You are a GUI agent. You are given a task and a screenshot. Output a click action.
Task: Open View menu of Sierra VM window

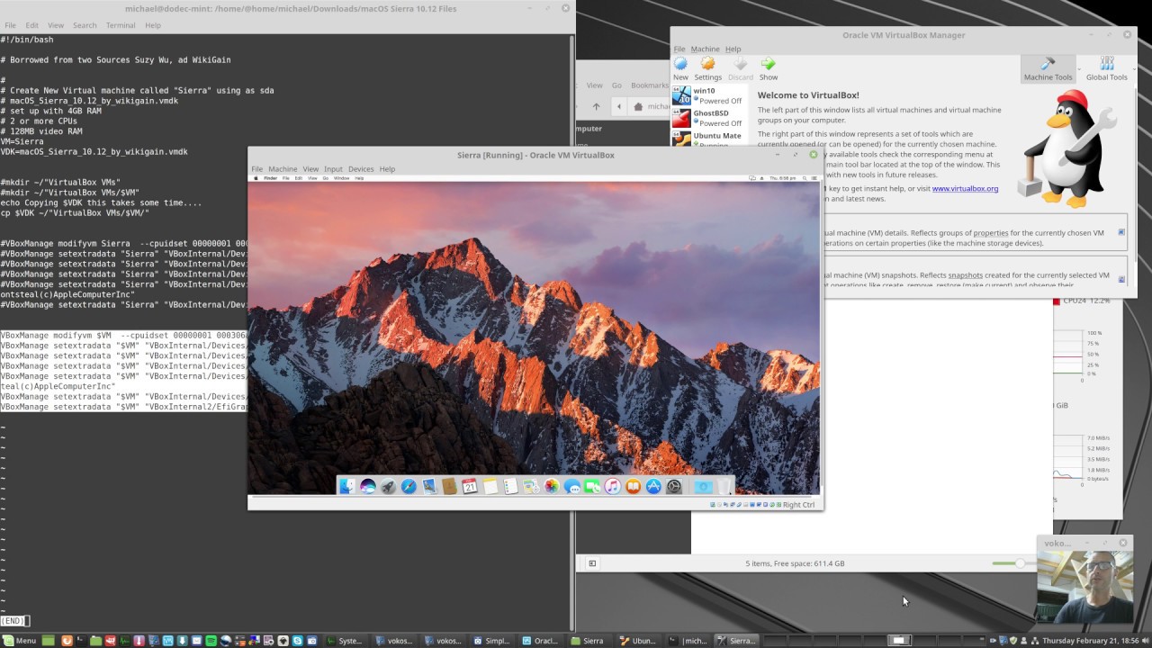310,169
